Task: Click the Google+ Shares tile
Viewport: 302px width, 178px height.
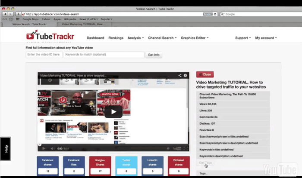Action: coord(100,166)
